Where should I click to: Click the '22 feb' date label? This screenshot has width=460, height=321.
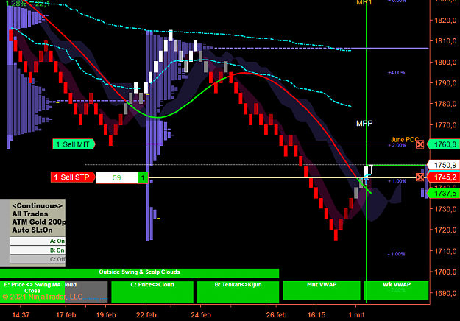coord(146,315)
